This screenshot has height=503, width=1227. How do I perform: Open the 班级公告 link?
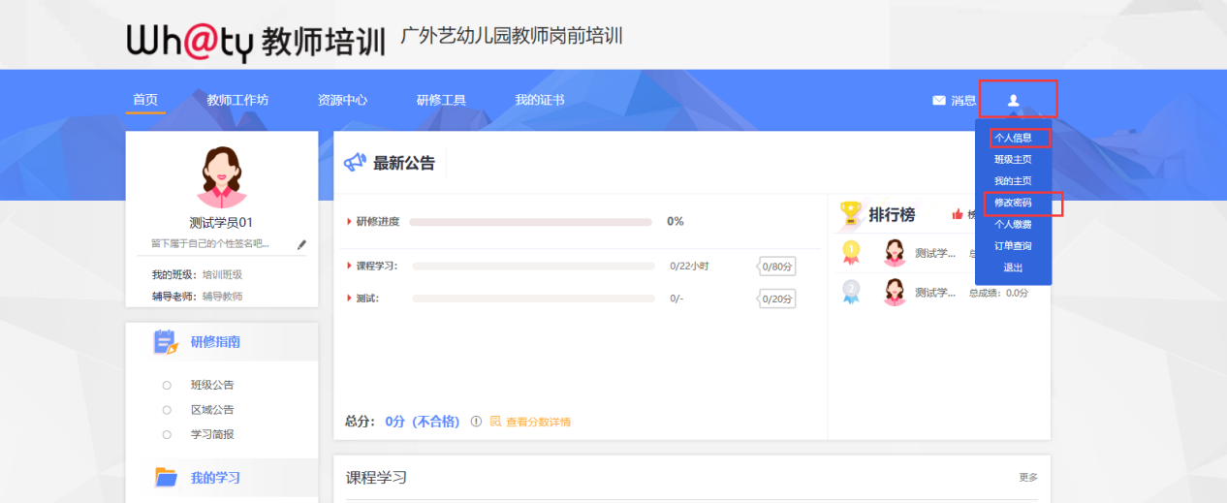click(x=212, y=385)
